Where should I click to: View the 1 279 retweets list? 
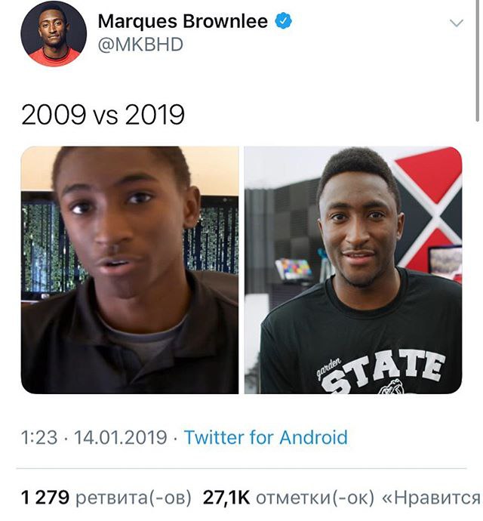[x=106, y=498]
